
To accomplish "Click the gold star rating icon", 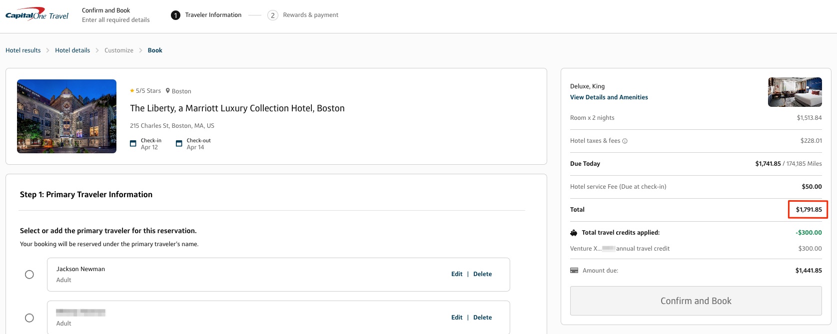I will pos(132,91).
